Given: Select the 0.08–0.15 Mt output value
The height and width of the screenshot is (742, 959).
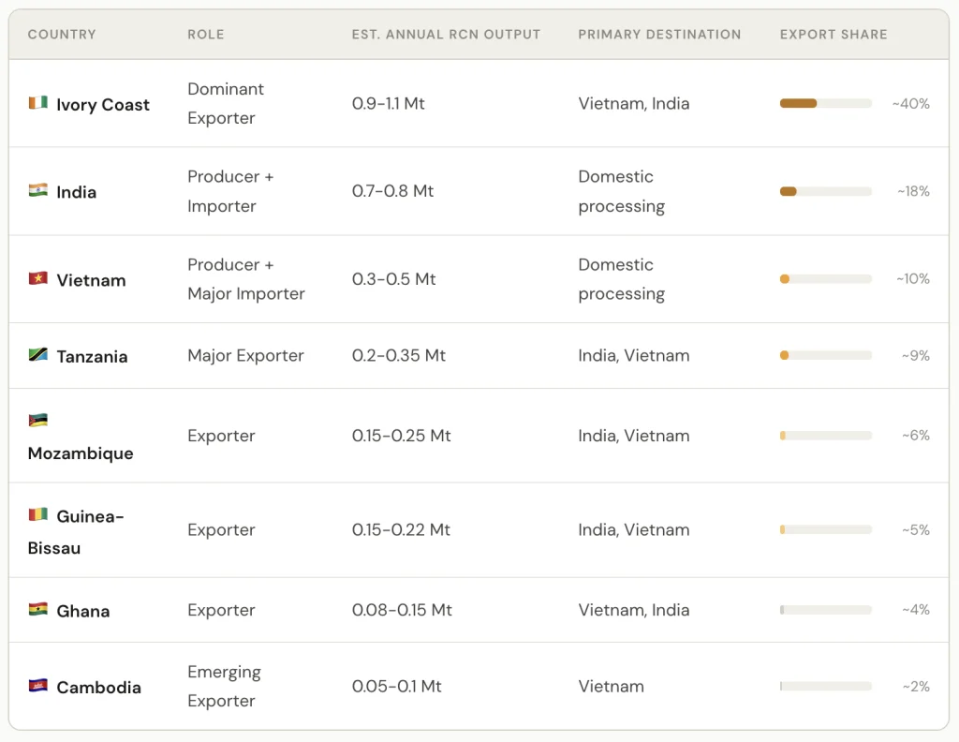Looking at the screenshot, I should [x=401, y=610].
